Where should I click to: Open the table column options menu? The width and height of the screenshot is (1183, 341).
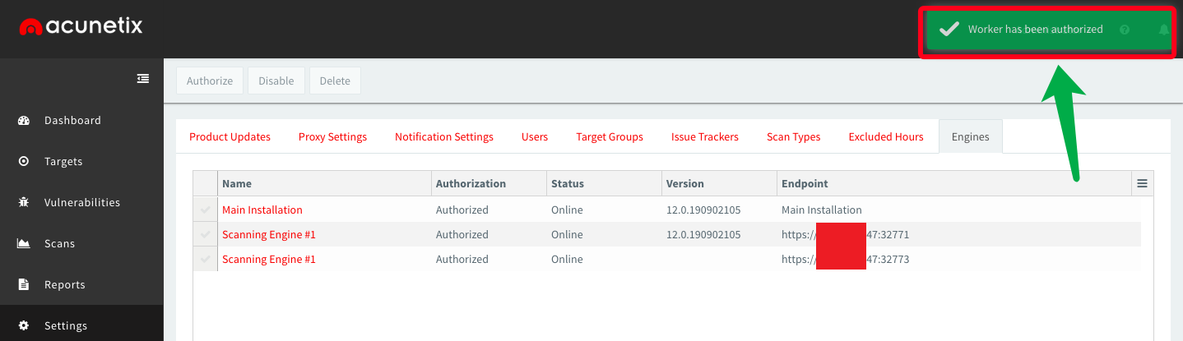point(1142,184)
